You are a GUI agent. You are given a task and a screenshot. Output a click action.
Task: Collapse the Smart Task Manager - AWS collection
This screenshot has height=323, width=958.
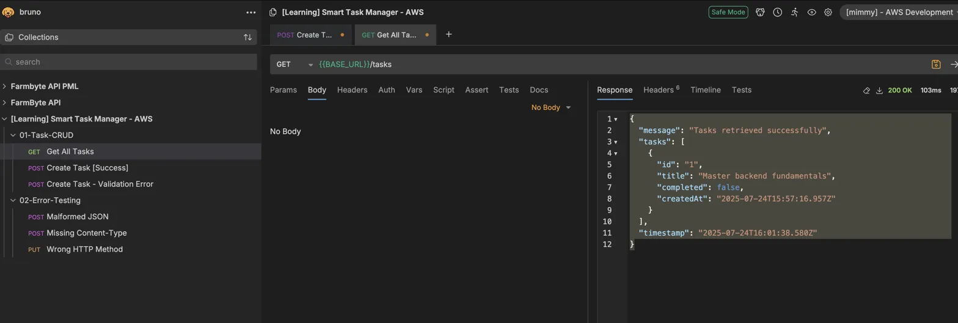[4, 118]
